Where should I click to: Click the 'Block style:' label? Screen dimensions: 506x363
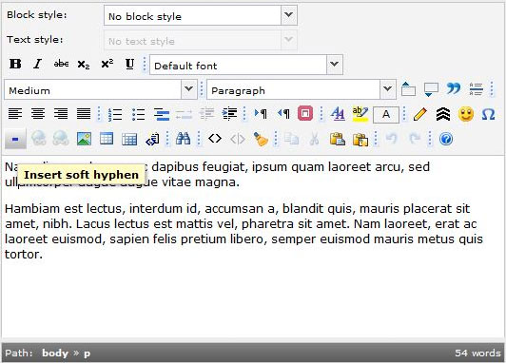[x=37, y=15]
